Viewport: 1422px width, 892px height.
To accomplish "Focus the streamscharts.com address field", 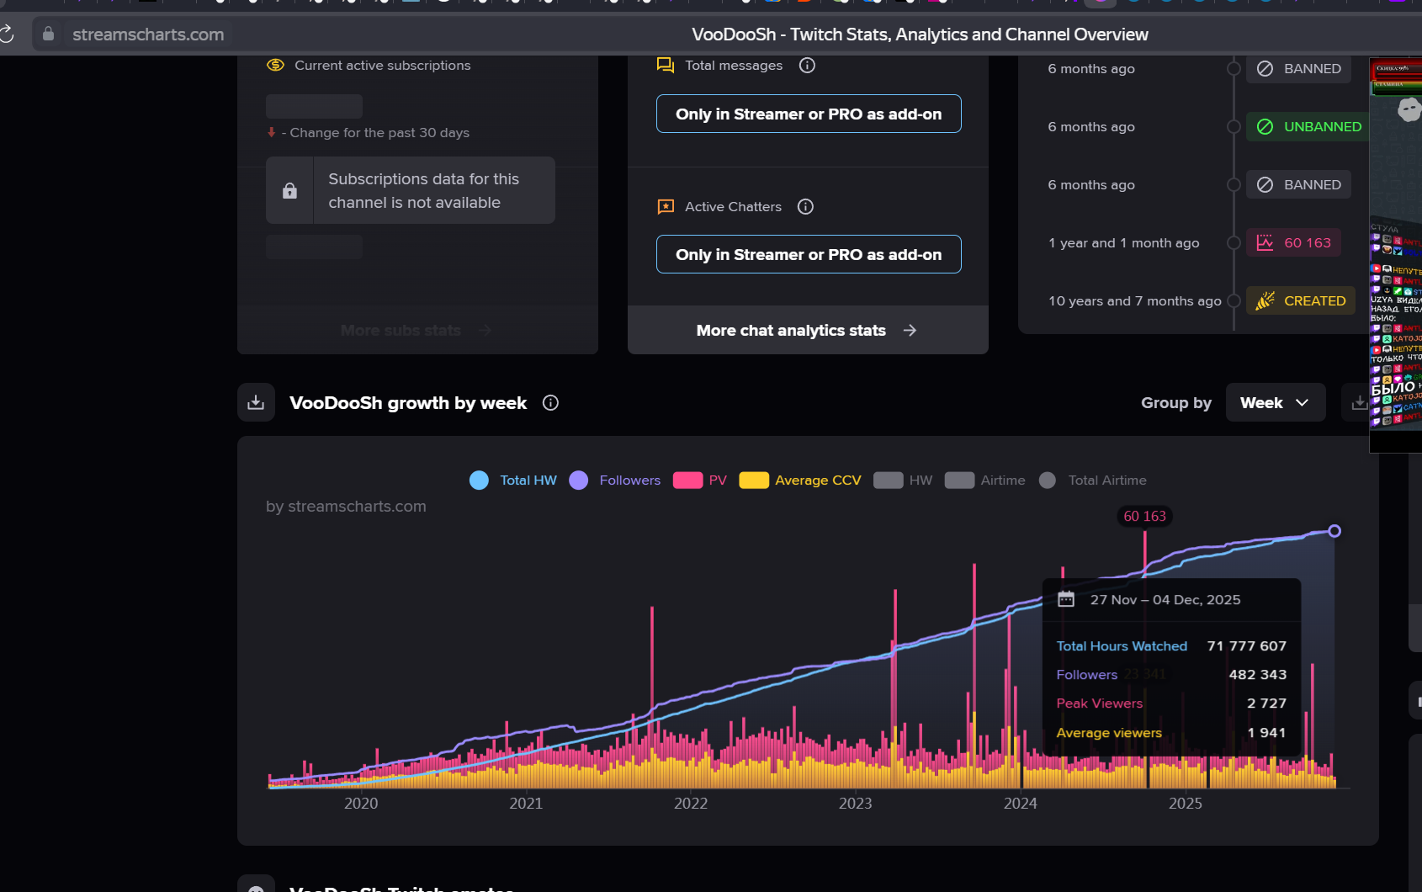I will [x=148, y=35].
